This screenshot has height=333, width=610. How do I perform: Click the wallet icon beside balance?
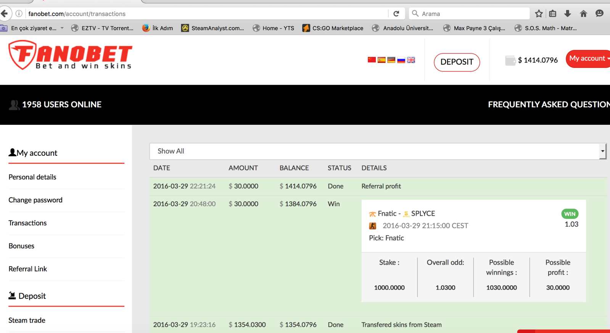(510, 60)
